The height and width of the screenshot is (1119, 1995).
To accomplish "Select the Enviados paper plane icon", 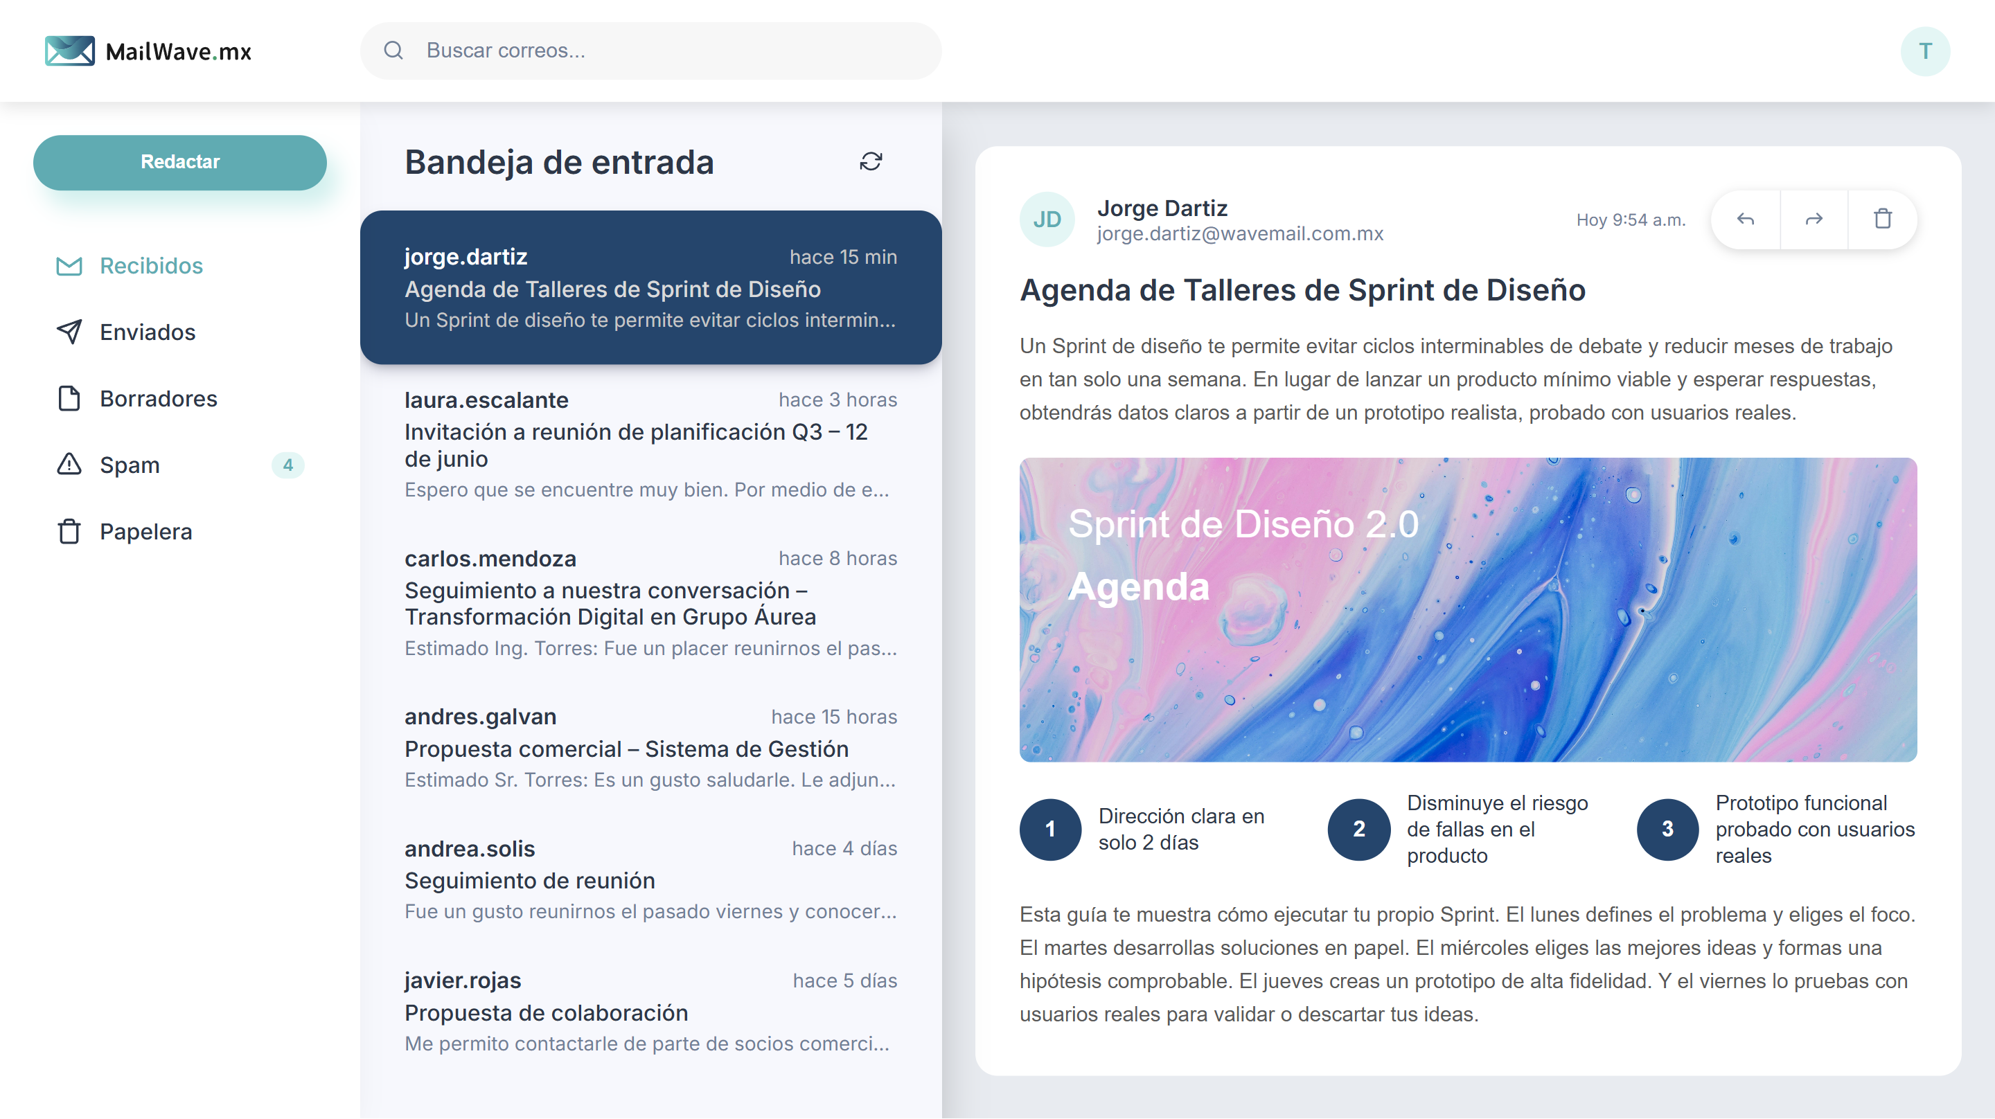I will 69,332.
